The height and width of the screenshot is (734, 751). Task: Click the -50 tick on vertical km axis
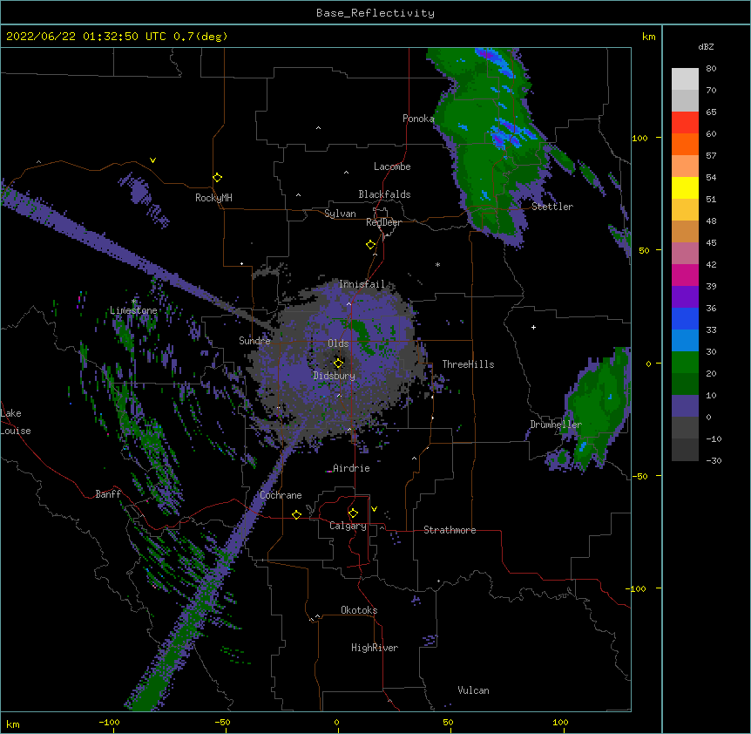pyautogui.click(x=640, y=476)
